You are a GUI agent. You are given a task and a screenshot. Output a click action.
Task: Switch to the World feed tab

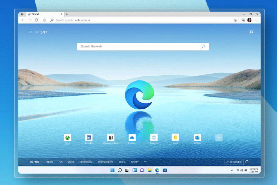click(71, 162)
